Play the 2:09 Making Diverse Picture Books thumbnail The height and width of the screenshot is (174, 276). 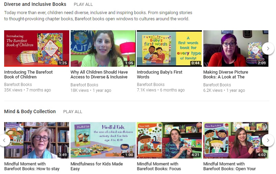pyautogui.click(x=236, y=48)
